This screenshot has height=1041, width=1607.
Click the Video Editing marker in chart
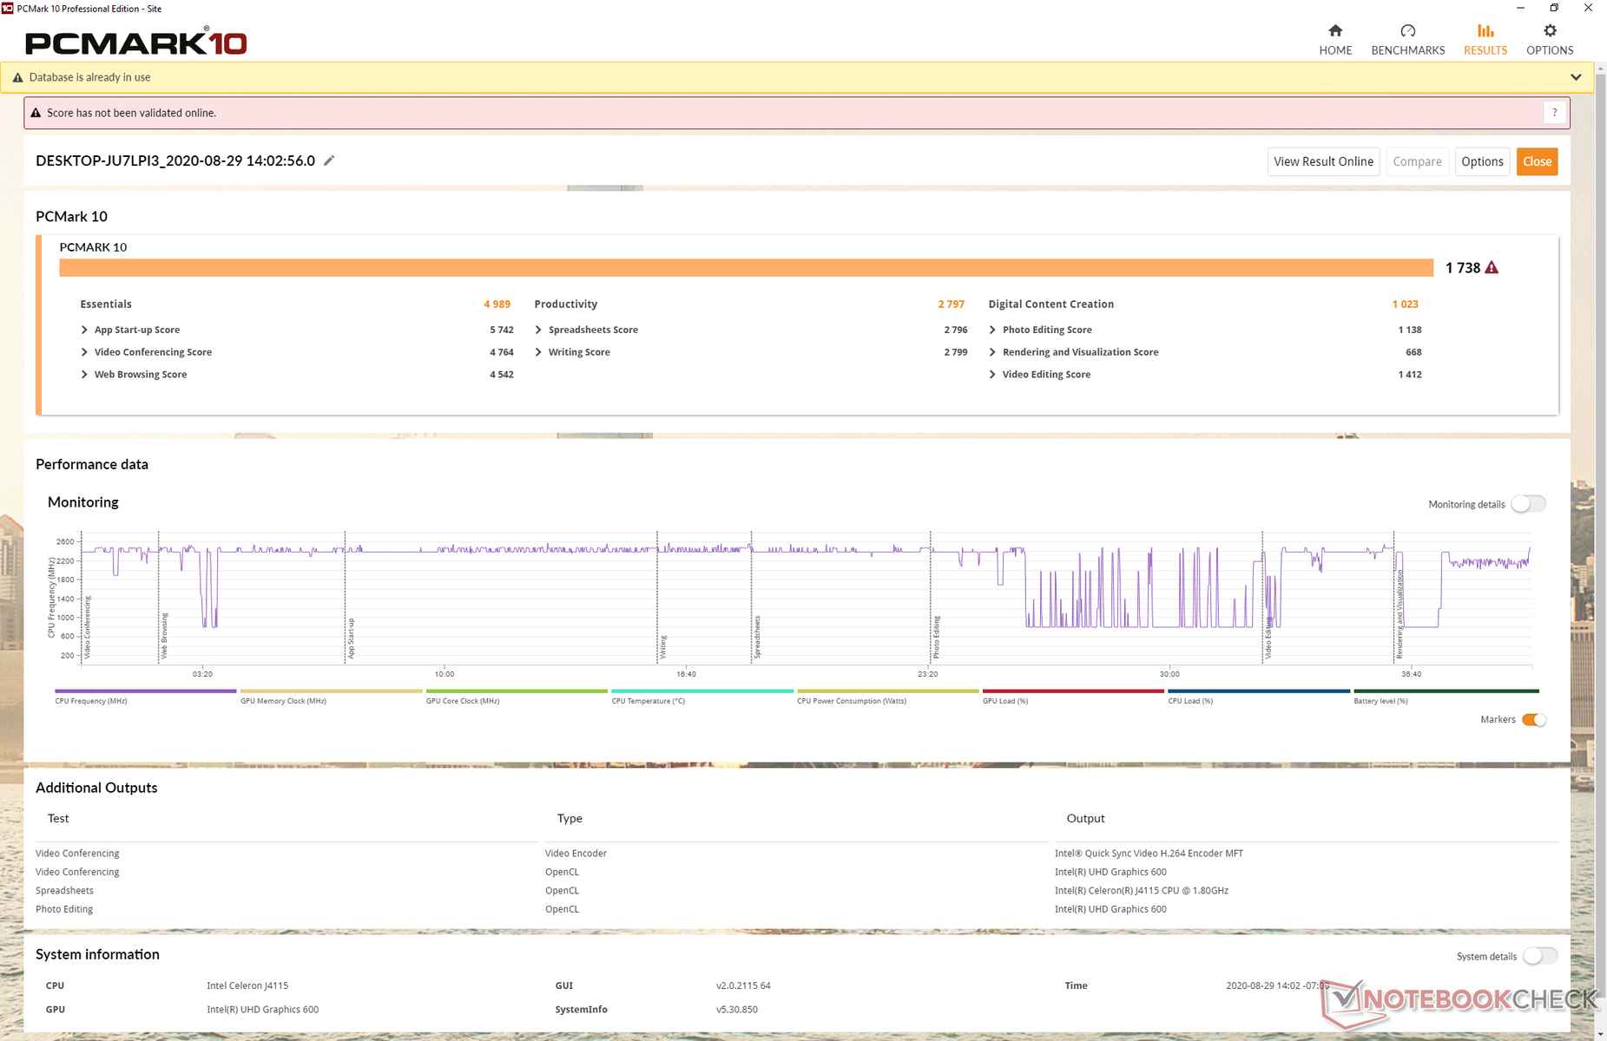click(1268, 638)
